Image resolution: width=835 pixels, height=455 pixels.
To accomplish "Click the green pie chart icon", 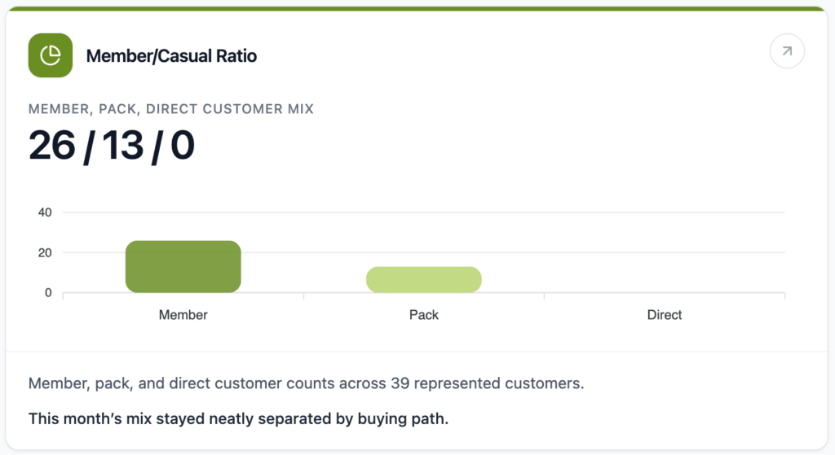I will click(51, 55).
